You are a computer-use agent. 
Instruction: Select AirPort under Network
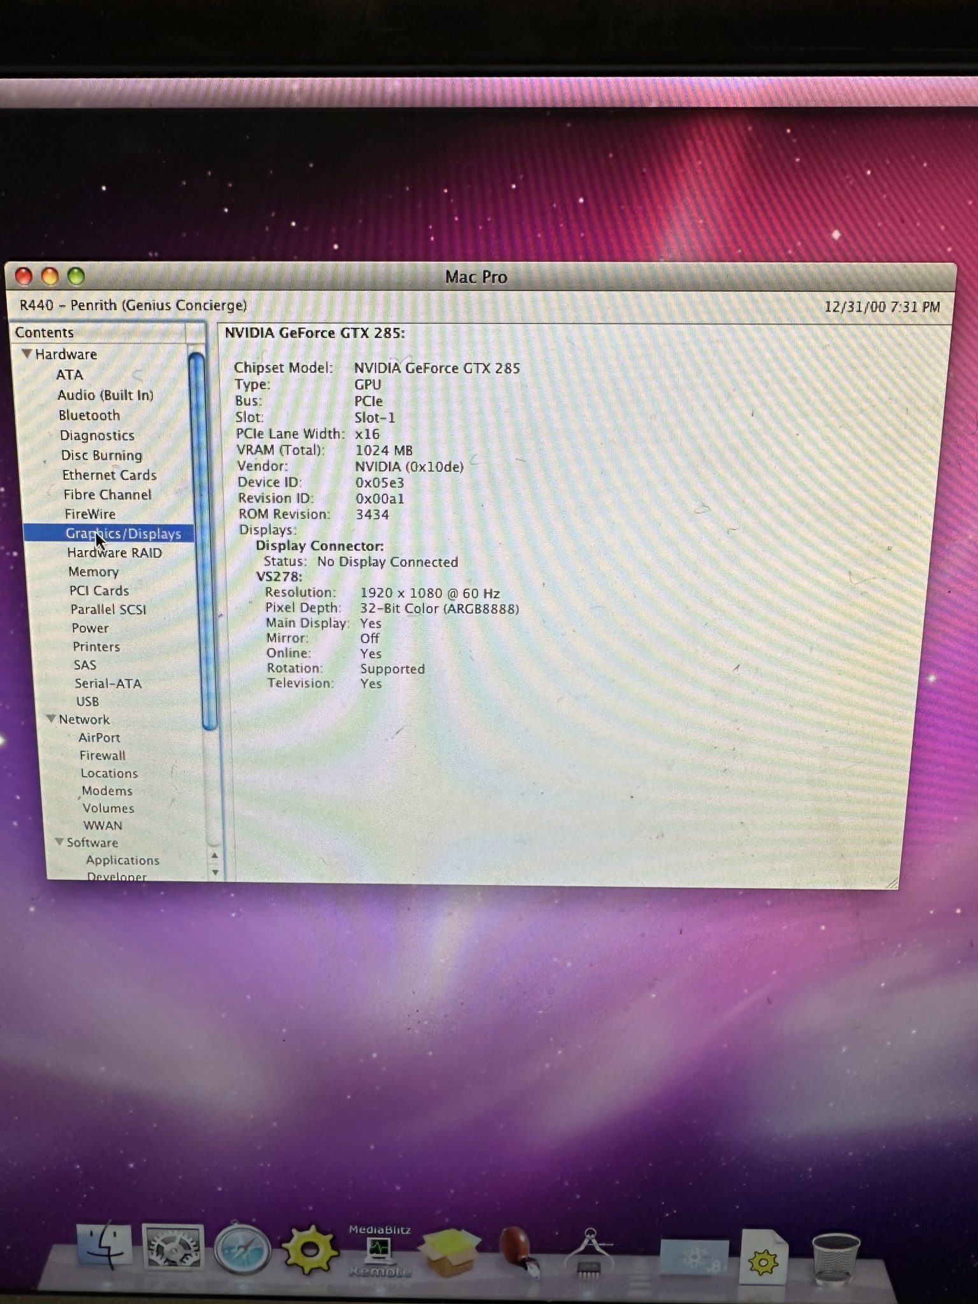tap(99, 737)
